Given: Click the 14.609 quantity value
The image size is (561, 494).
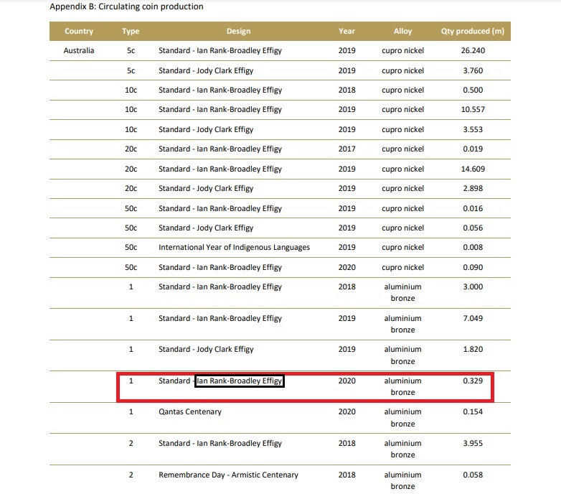Looking at the screenshot, I should (473, 169).
